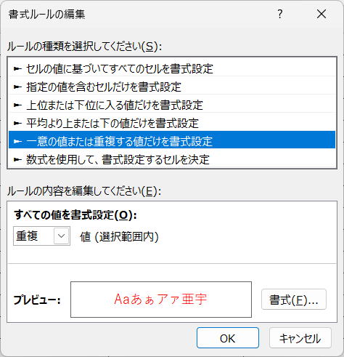
Task: Pick 数式を使用して、書式設定するセルを決定 rule
Action: coord(172,159)
